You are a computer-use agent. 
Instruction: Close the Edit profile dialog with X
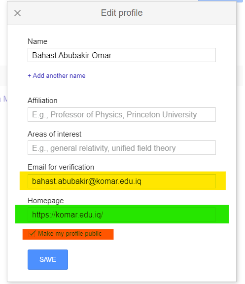[x=18, y=13]
